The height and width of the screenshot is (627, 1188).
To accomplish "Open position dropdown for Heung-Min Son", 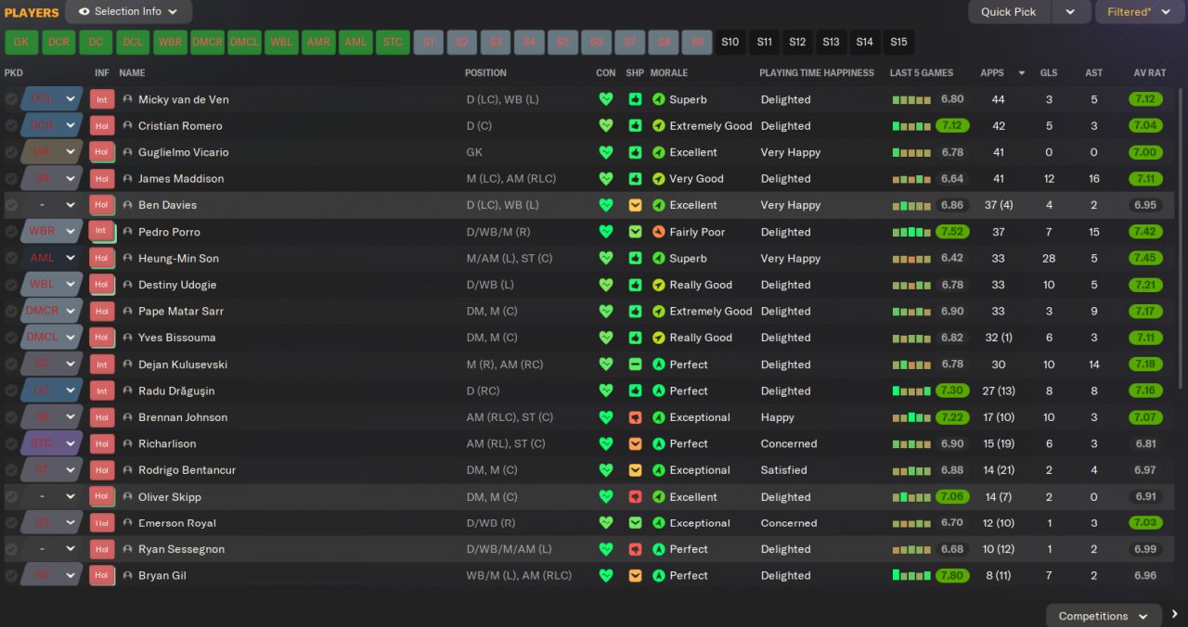I will [71, 258].
